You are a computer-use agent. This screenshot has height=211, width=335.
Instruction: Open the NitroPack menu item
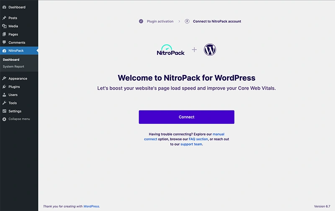point(16,51)
